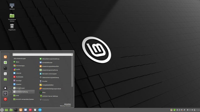Open the Nextcloud icon on the panel
This screenshot has height=112, width=200.
click(40, 110)
